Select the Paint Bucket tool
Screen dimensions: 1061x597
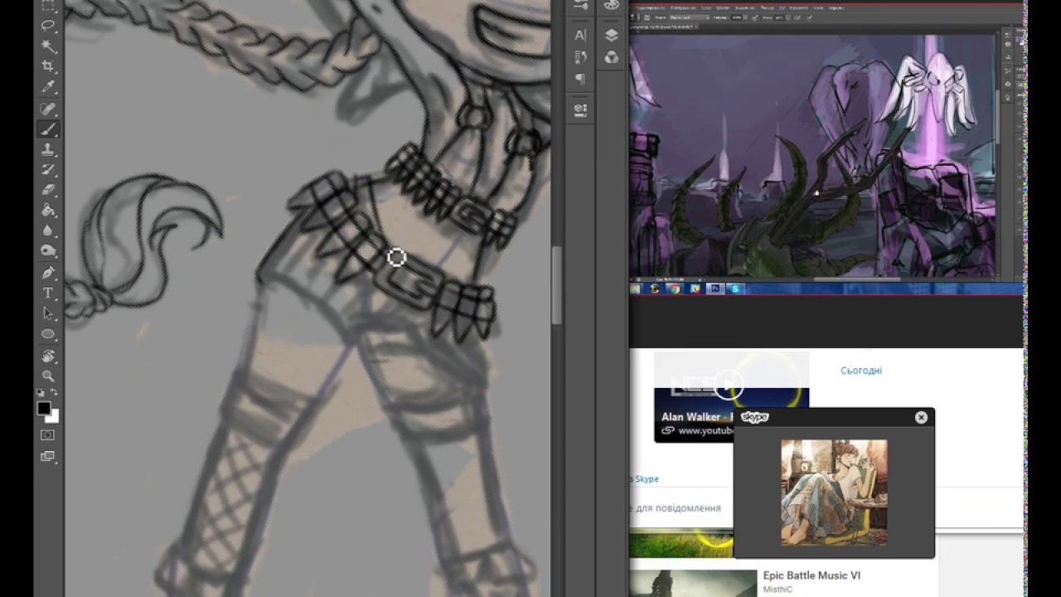[x=48, y=211]
